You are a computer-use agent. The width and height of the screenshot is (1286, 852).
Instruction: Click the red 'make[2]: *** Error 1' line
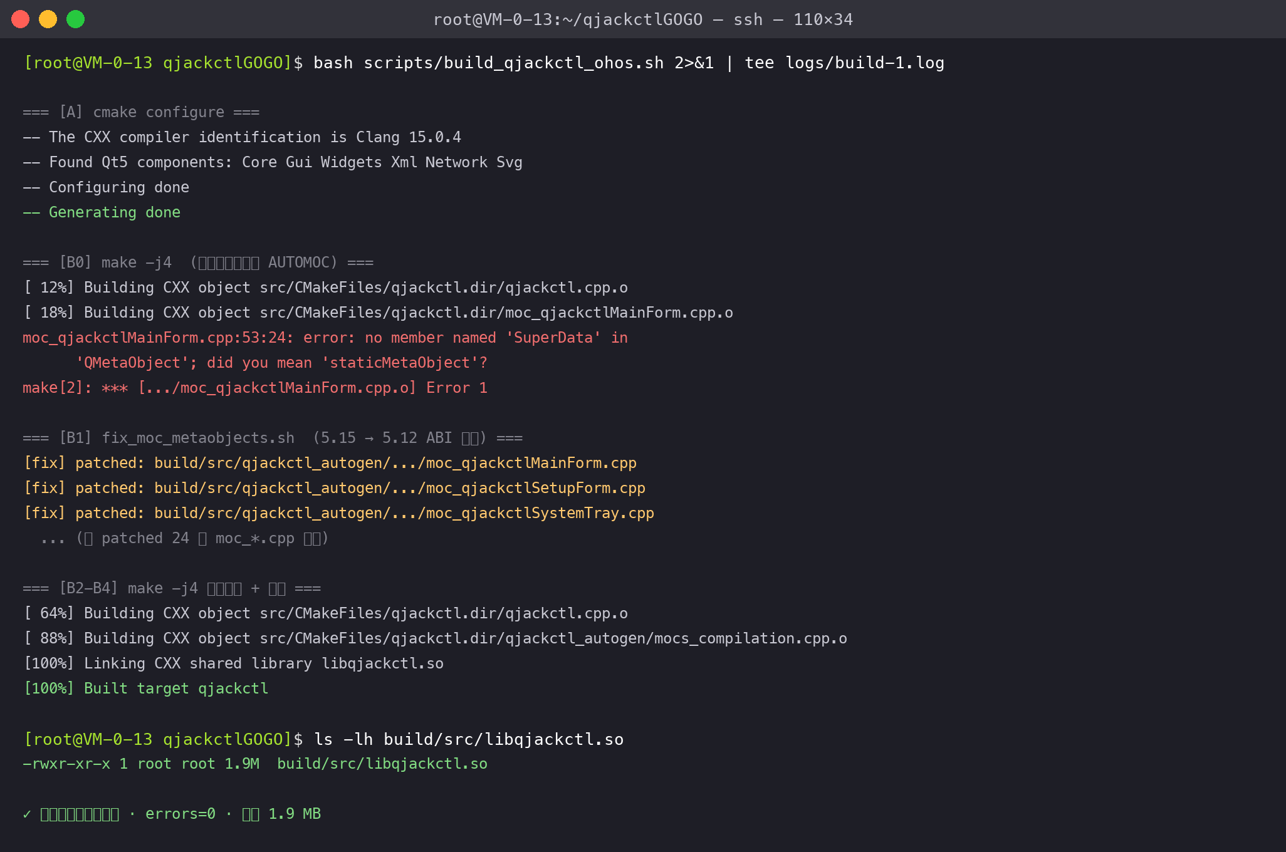click(x=255, y=388)
